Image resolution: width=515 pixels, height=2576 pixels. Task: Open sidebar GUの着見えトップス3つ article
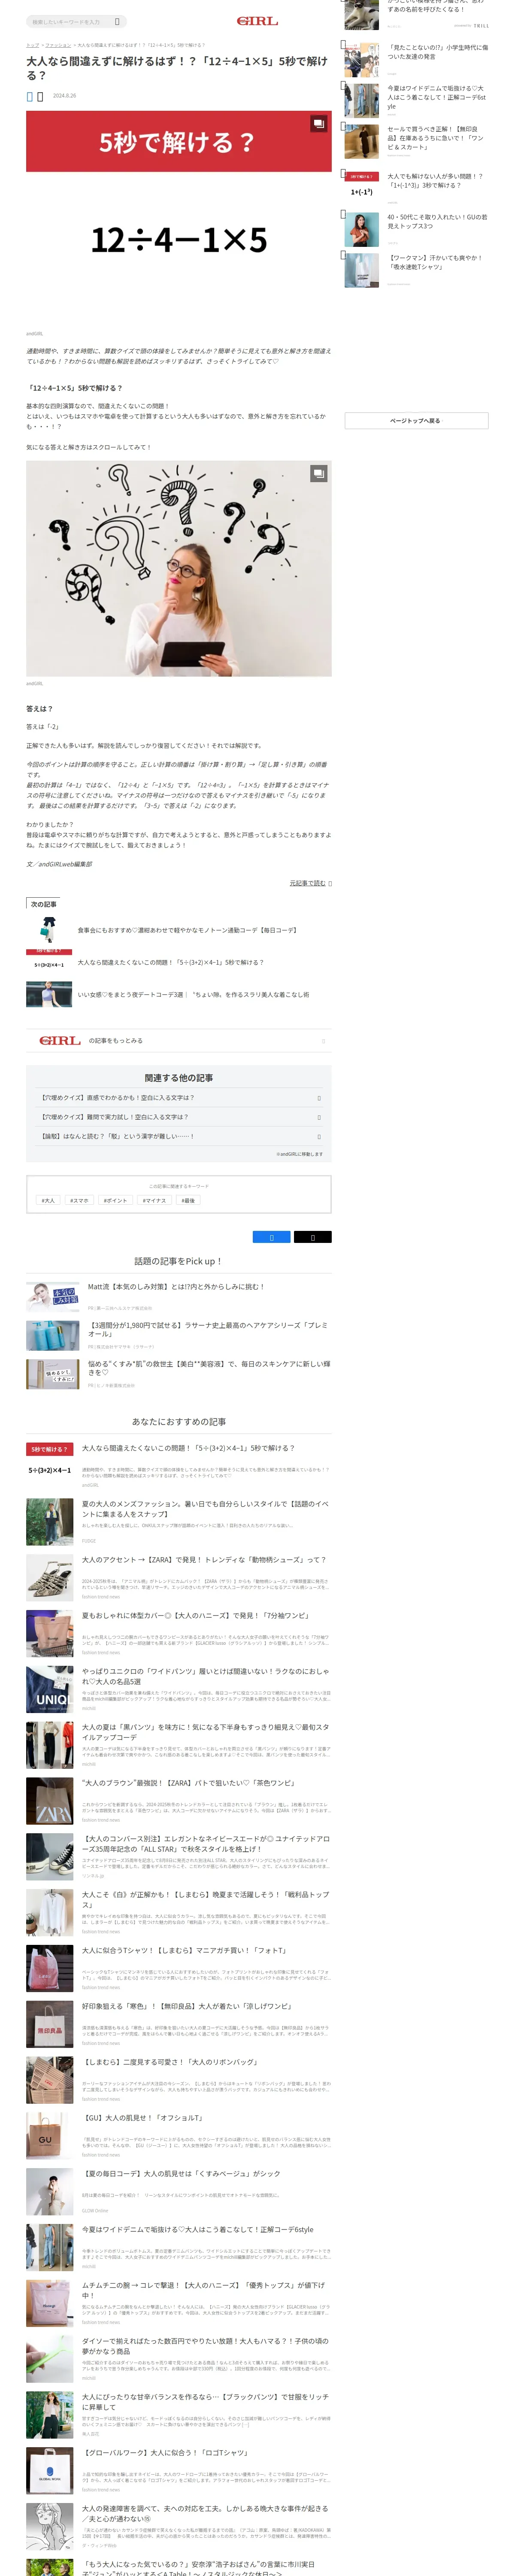point(438,221)
